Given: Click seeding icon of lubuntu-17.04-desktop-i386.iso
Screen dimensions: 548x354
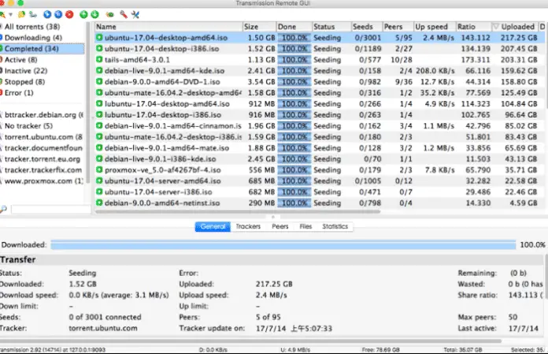Looking at the screenshot, I should [x=99, y=115].
